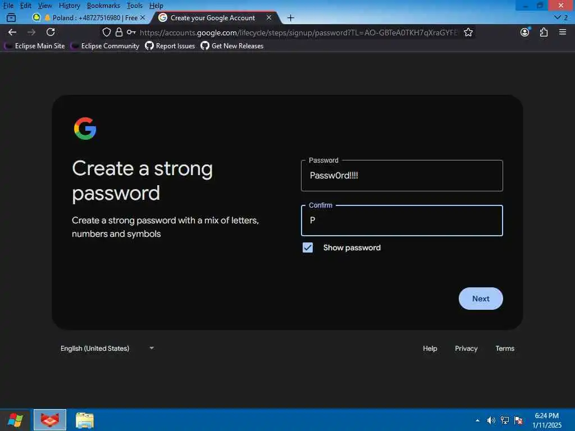Screen dimensions: 575x431
Task: Click the Google logo
Action: pyautogui.click(x=85, y=129)
